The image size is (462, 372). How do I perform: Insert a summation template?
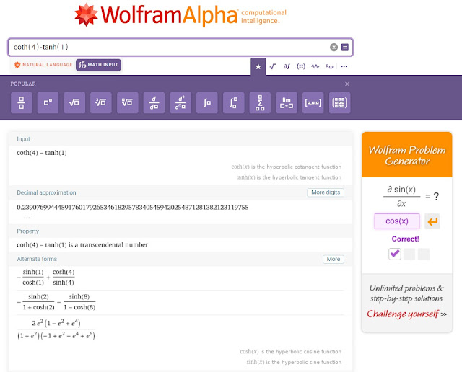[x=260, y=102]
